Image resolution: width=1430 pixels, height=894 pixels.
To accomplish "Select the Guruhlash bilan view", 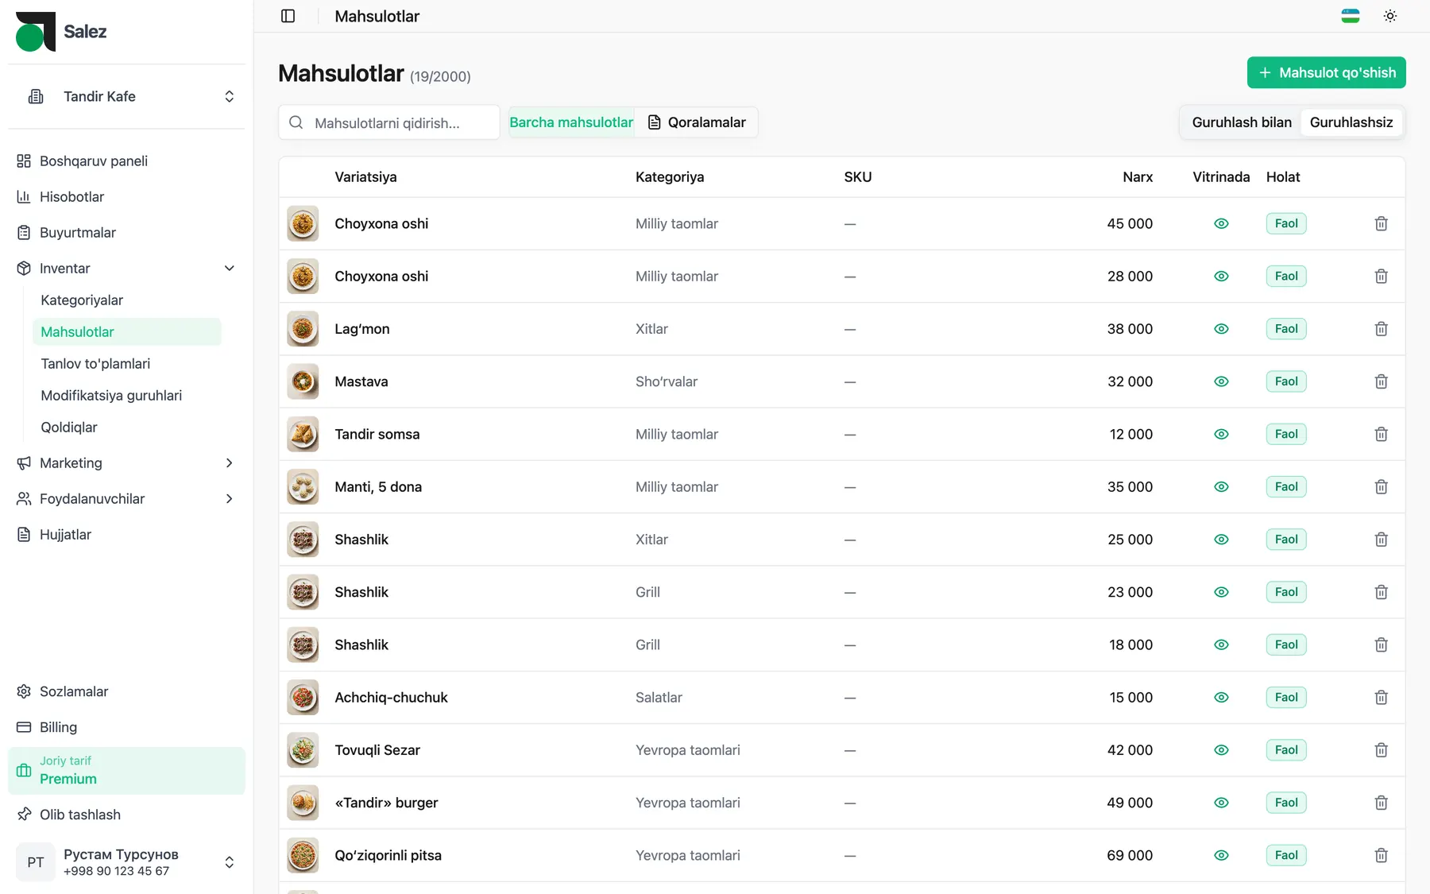I will click(x=1242, y=122).
